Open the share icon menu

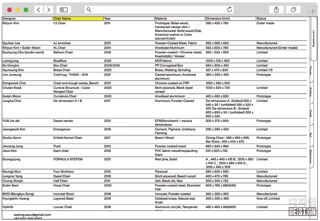(276, 9)
